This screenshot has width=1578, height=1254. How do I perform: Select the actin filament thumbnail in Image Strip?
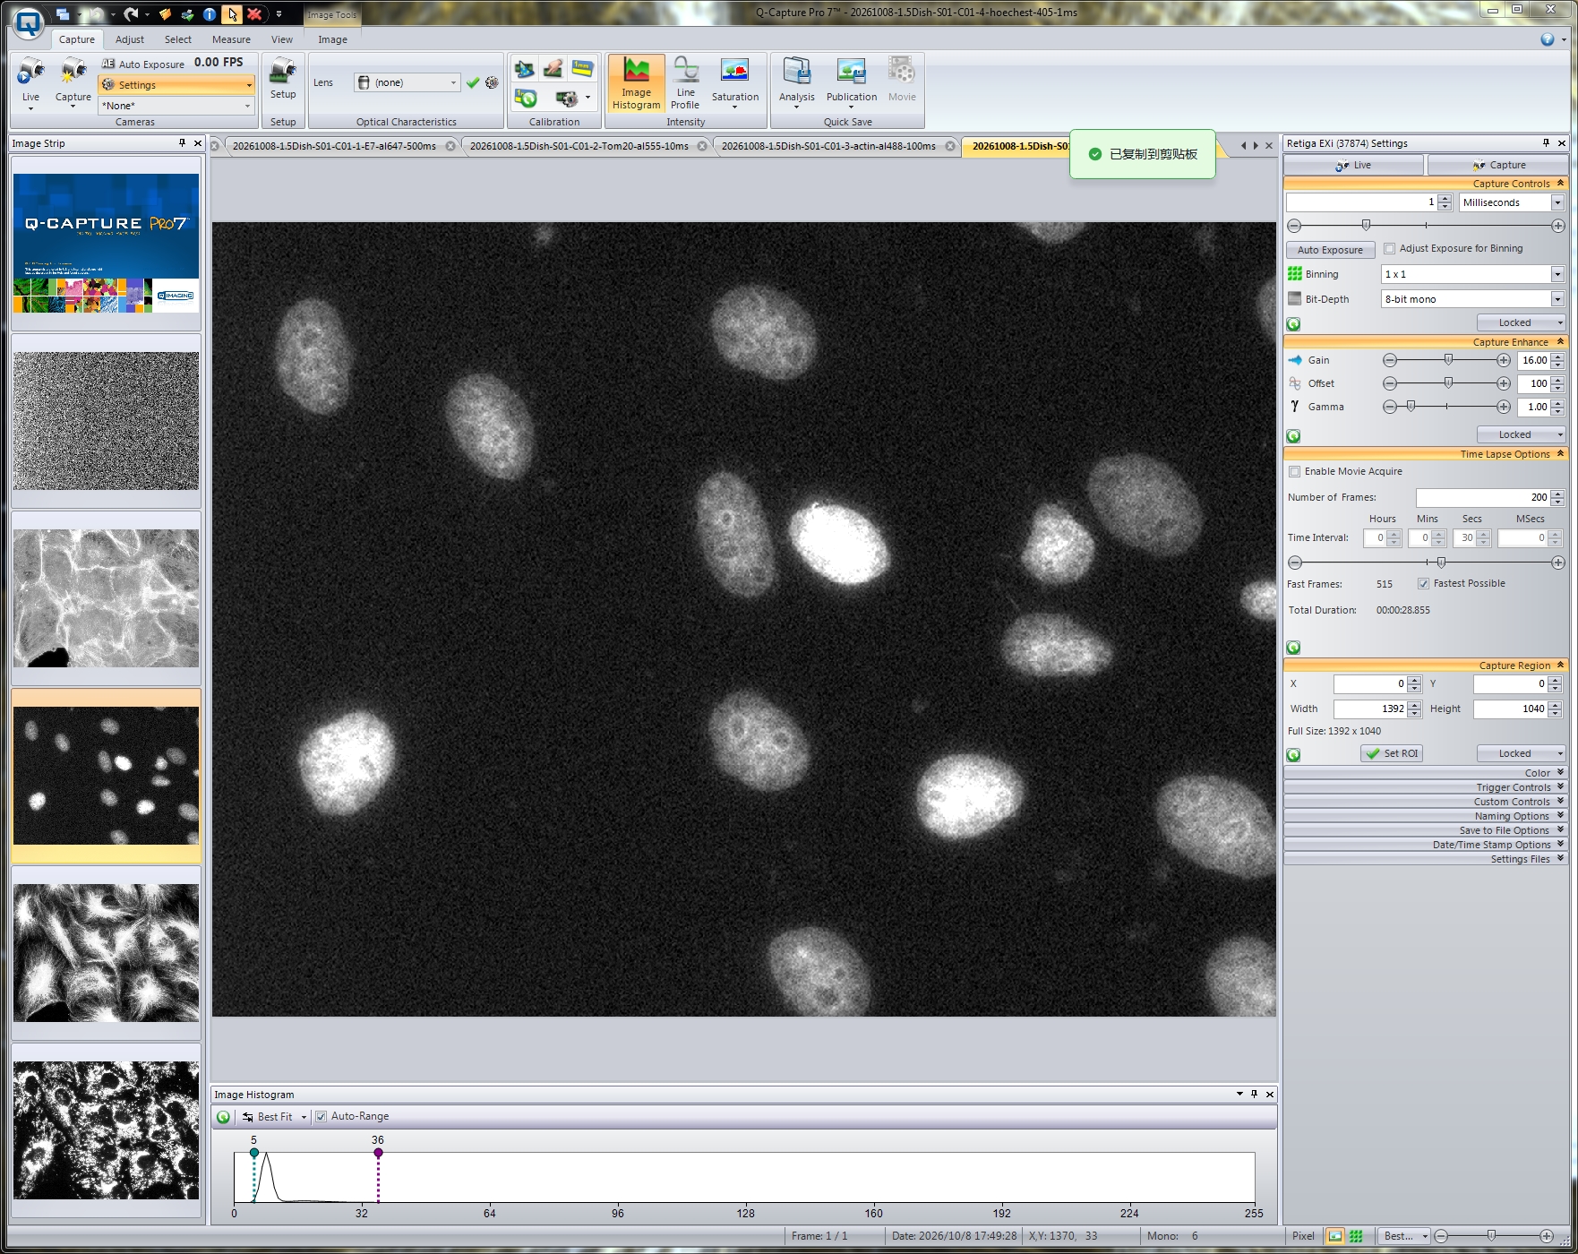107,598
